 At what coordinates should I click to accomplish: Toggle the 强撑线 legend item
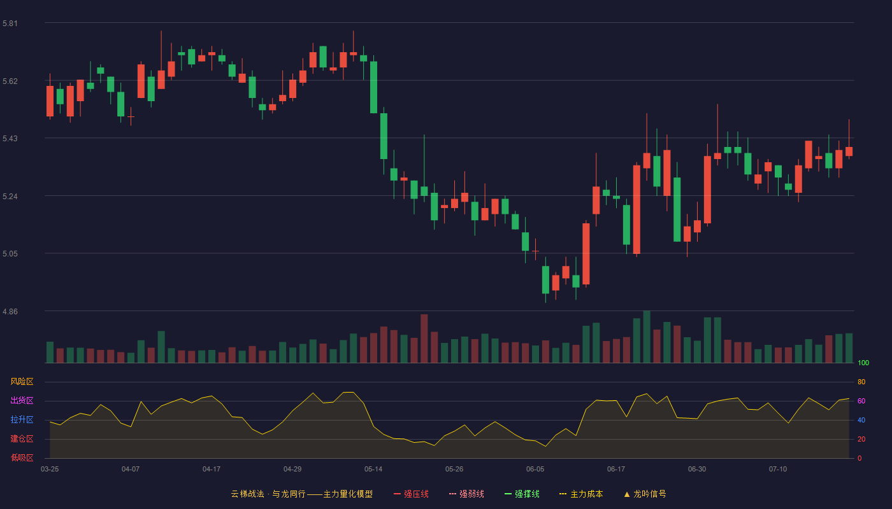tap(522, 494)
